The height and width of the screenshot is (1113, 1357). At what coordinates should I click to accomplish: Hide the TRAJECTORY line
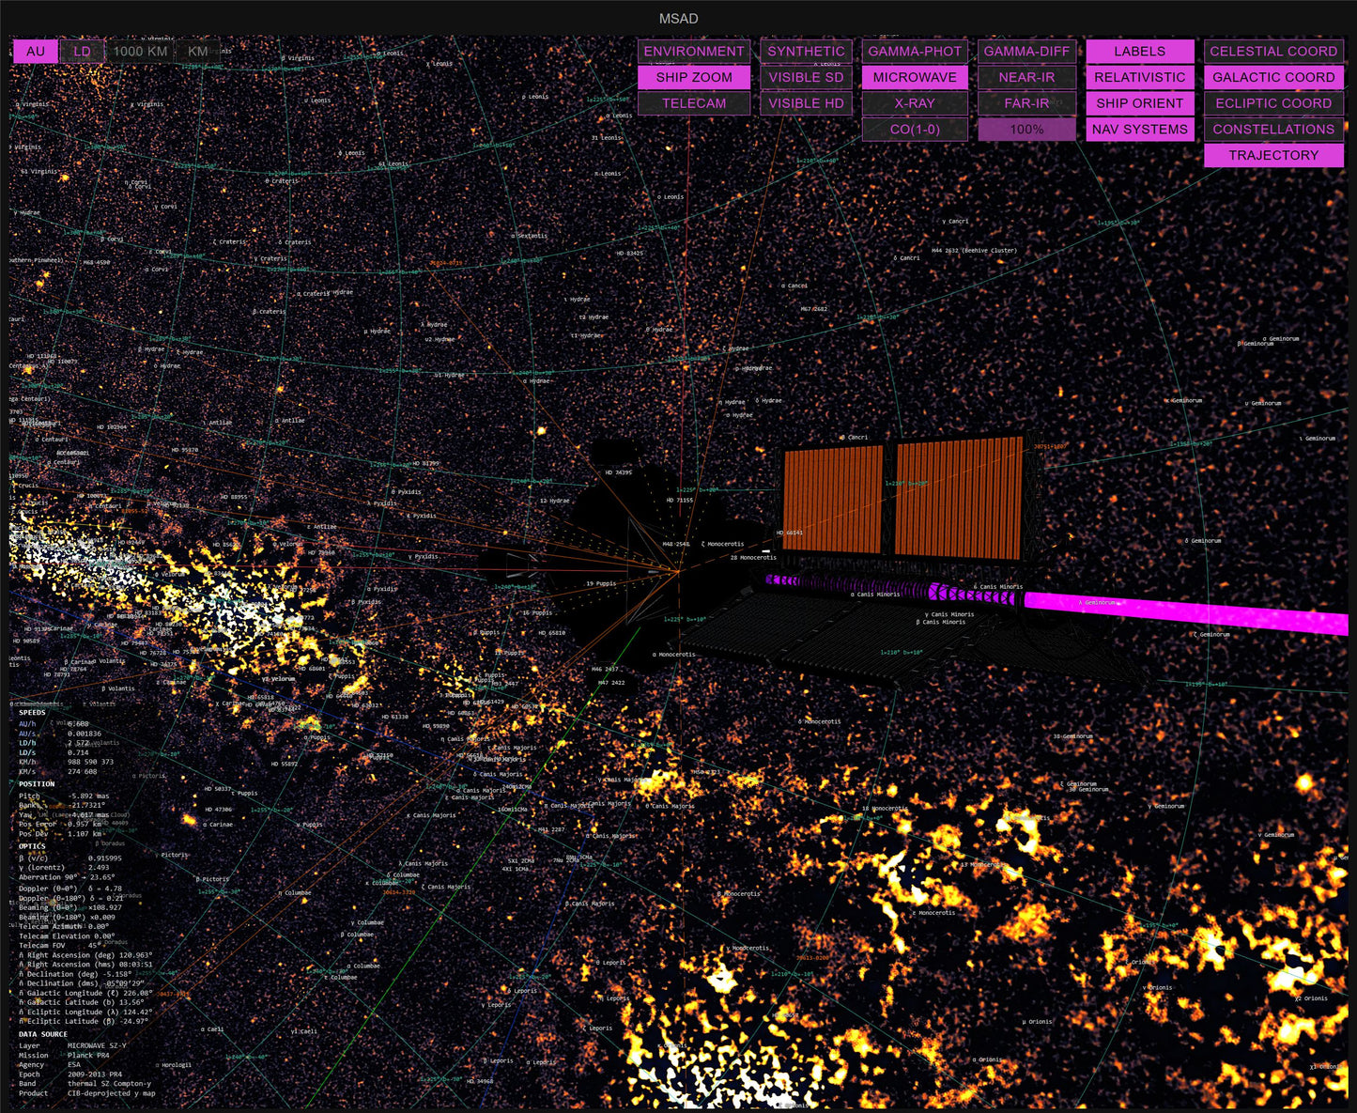[1273, 155]
